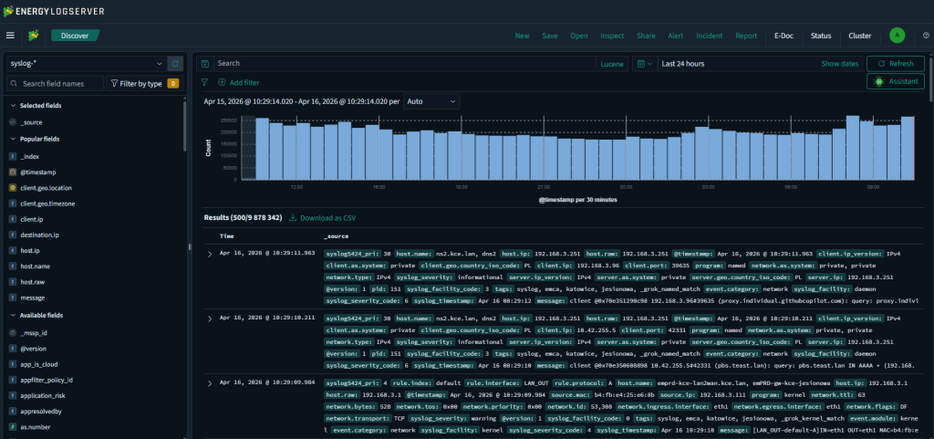Open the hamburger navigation menu

pyautogui.click(x=11, y=36)
